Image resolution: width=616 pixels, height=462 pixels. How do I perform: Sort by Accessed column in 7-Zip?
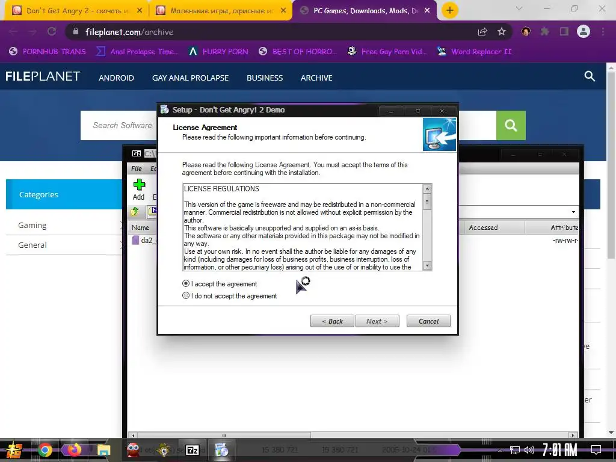point(483,227)
